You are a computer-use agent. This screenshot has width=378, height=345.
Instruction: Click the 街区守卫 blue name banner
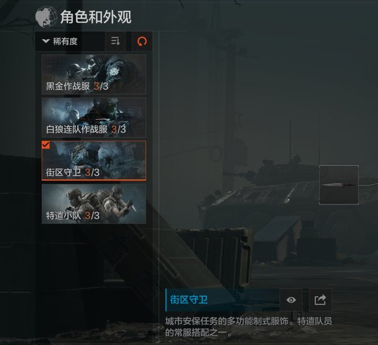[222, 300]
